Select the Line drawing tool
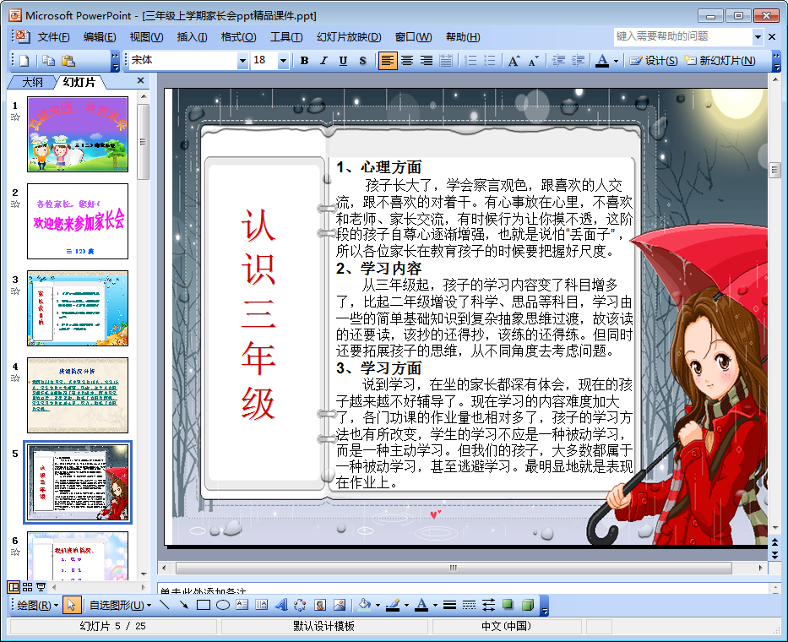 point(165,606)
